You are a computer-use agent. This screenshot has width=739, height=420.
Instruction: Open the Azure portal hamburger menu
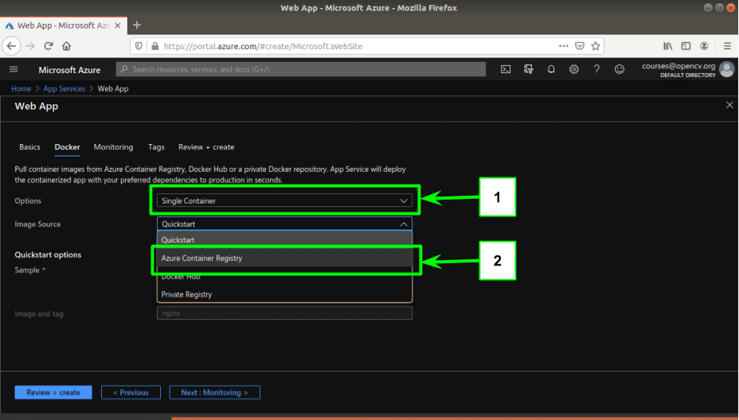pos(14,70)
